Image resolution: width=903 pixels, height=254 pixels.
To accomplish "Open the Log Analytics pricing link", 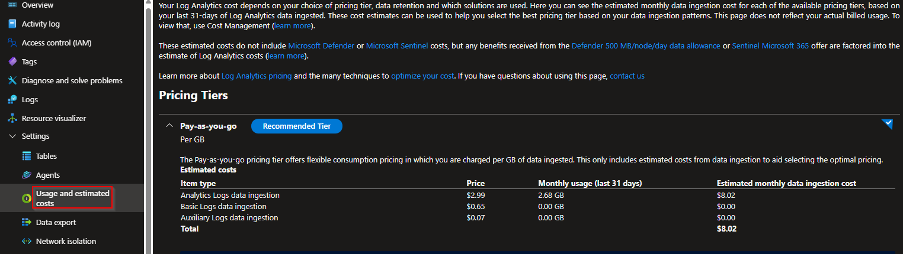I will pyautogui.click(x=257, y=76).
